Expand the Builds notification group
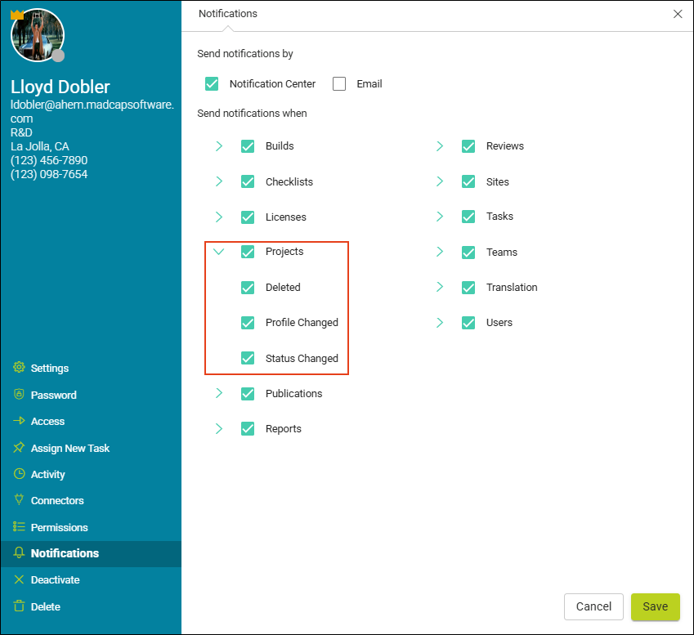Viewport: 694px width, 635px height. (218, 146)
